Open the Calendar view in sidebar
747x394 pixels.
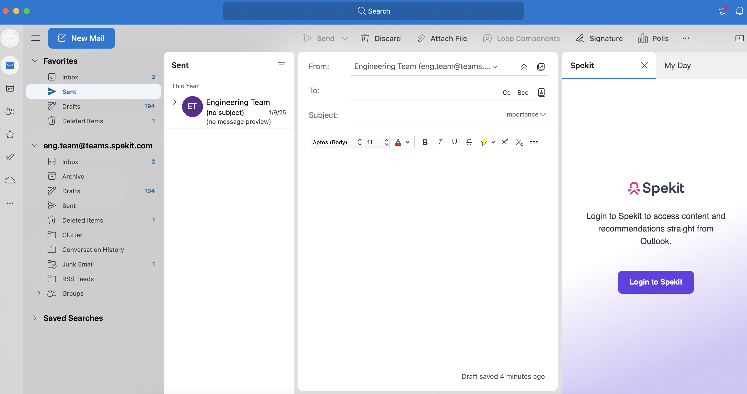pos(10,88)
